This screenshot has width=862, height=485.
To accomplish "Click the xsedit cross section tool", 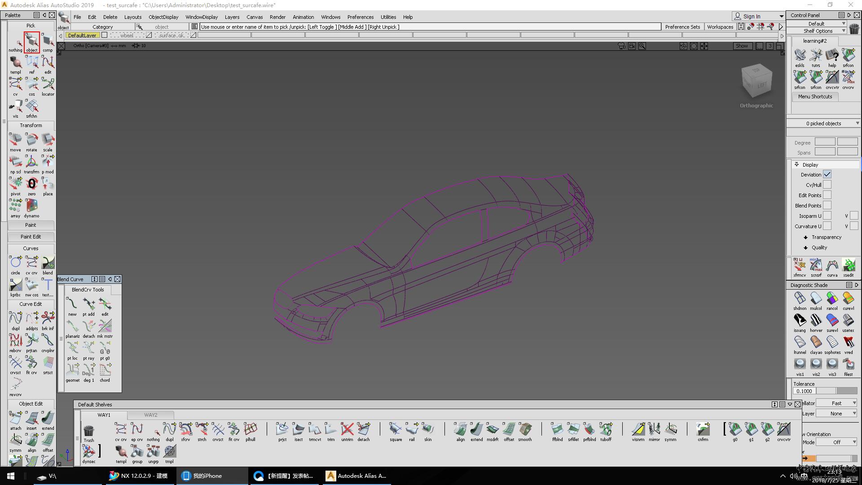I will tap(848, 268).
